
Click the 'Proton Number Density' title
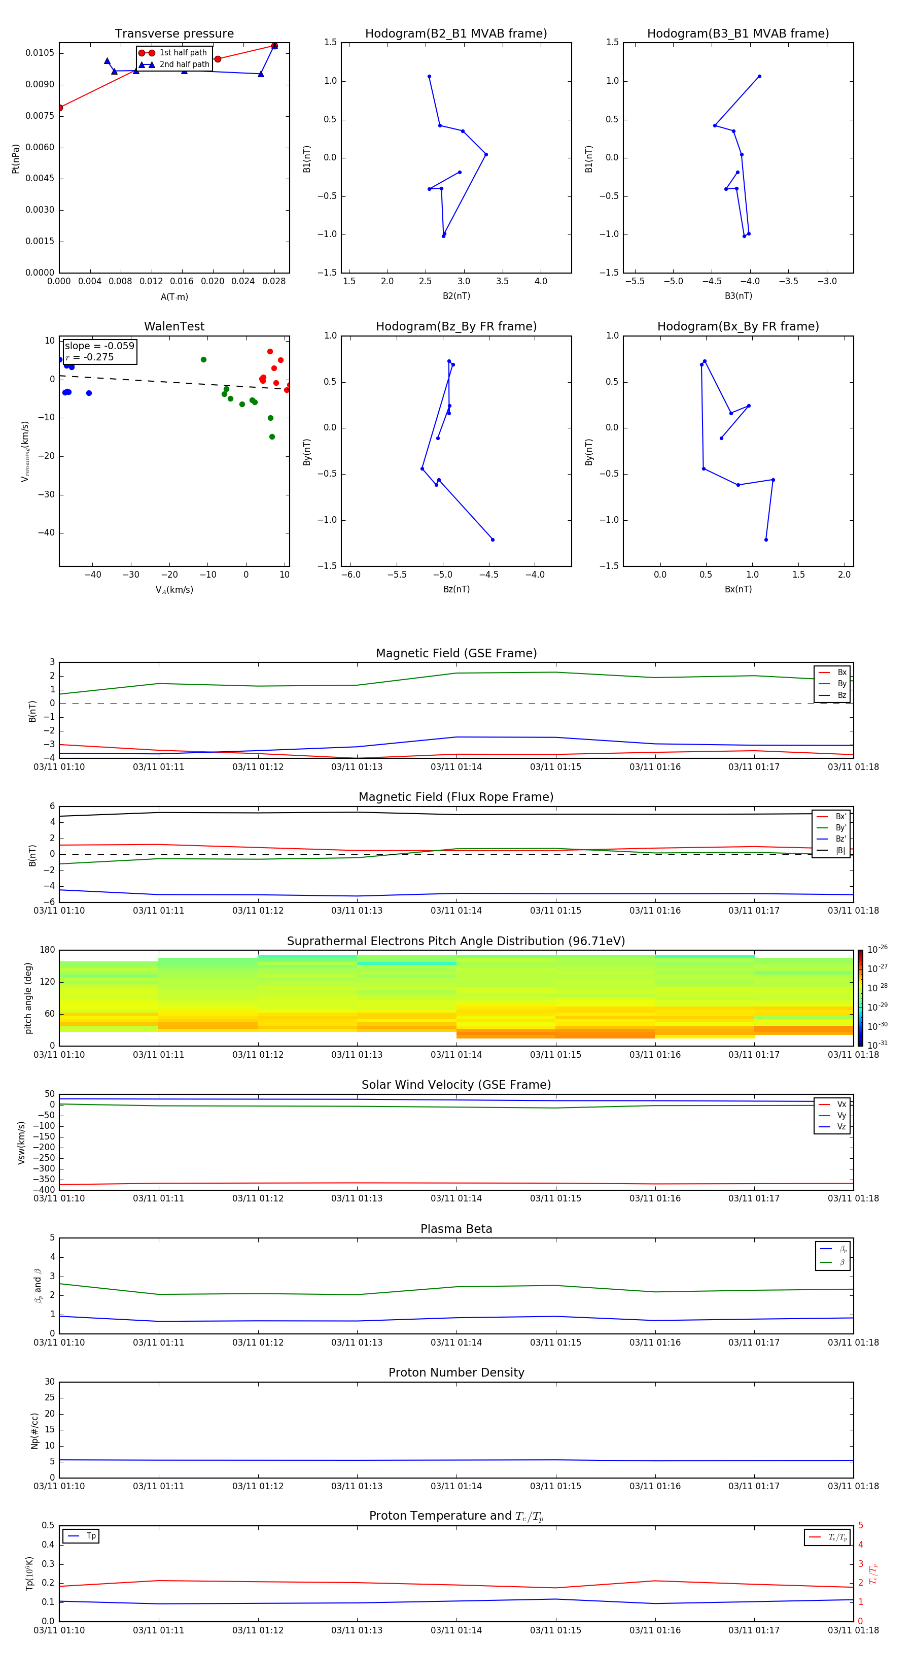coord(456,1372)
